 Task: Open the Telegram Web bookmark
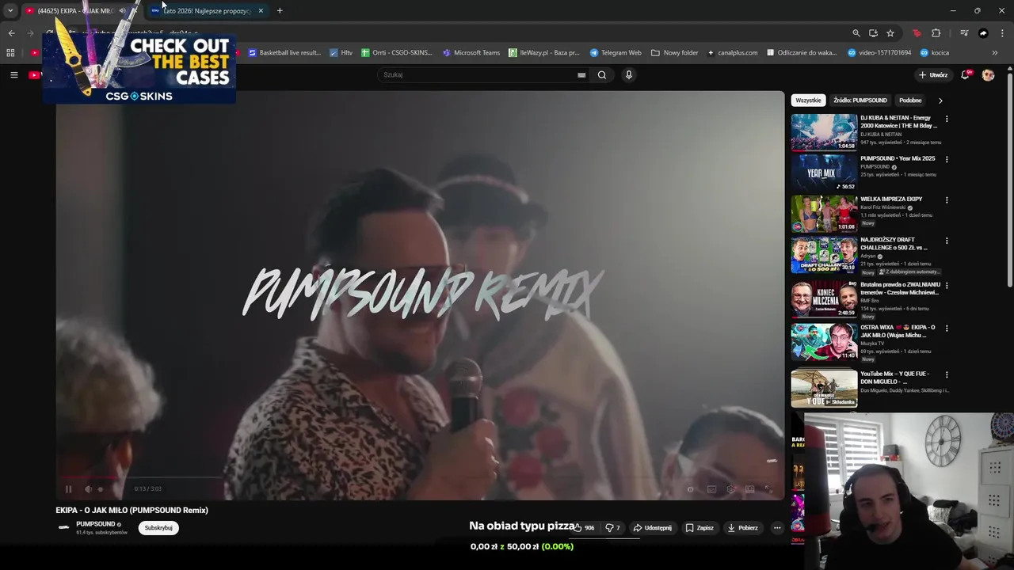click(x=616, y=53)
